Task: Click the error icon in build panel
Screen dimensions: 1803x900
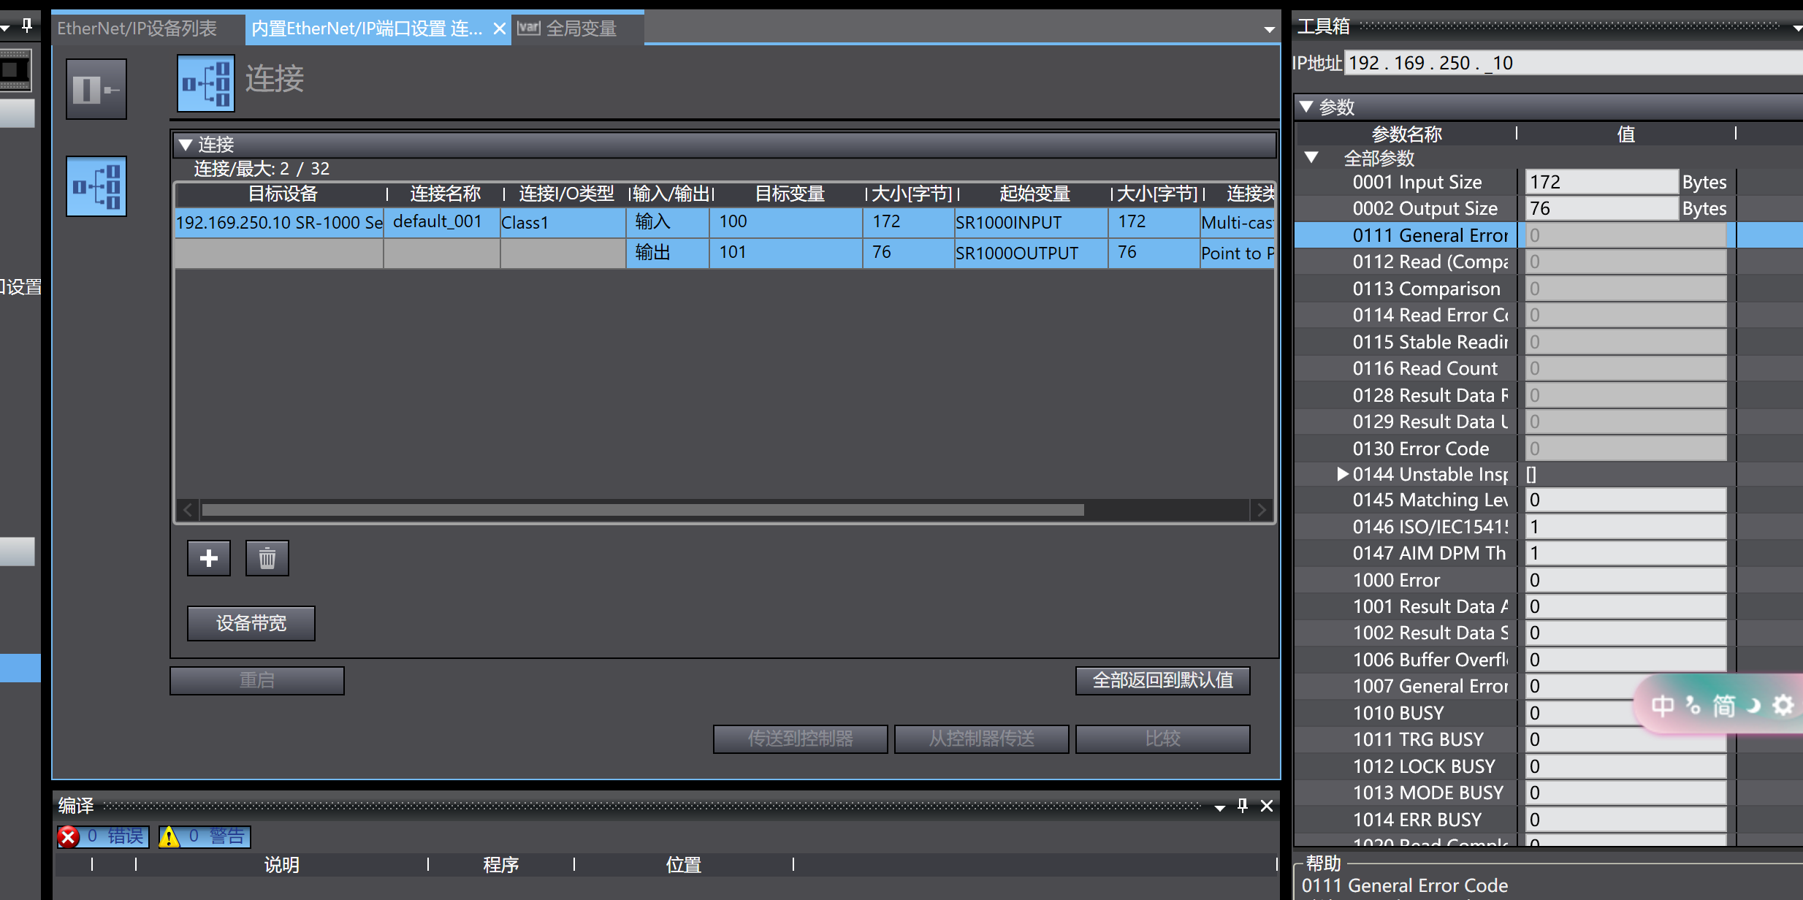Action: 69,836
